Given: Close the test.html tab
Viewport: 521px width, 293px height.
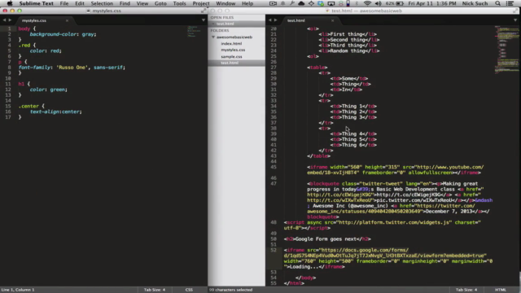Looking at the screenshot, I should [x=332, y=20].
